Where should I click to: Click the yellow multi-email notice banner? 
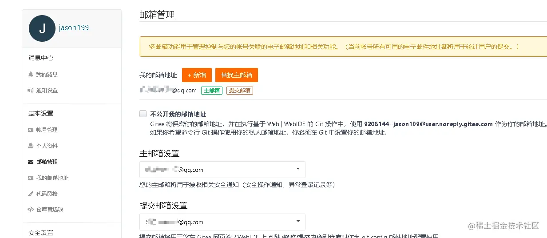click(343, 47)
